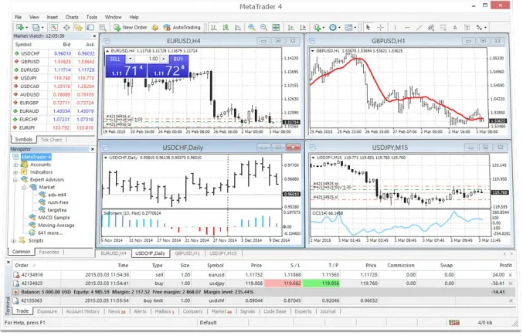523x336 pixels.
Task: Expand the Accounts node in Navigator
Action: (15, 165)
